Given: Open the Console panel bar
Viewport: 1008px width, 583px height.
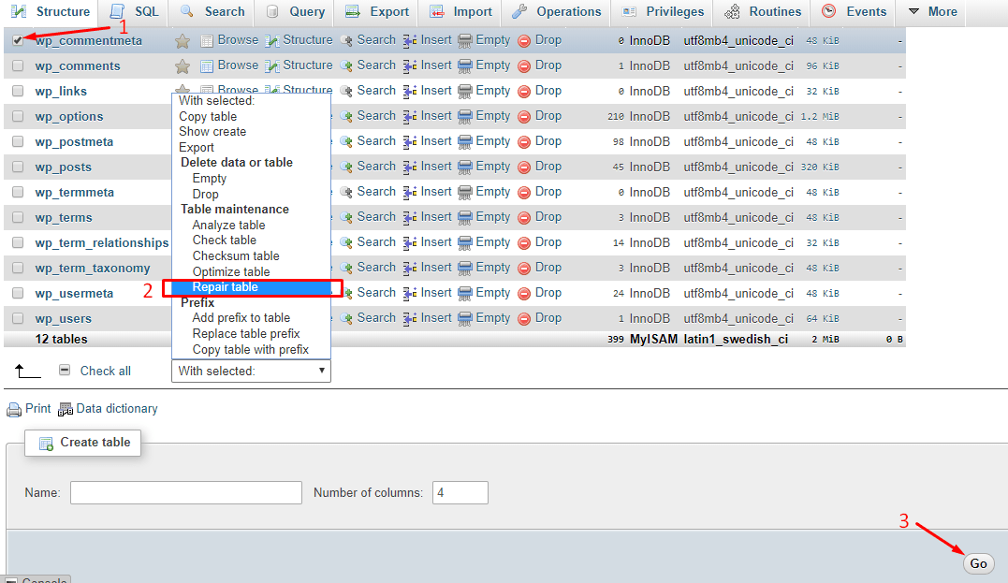Looking at the screenshot, I should pos(37,580).
